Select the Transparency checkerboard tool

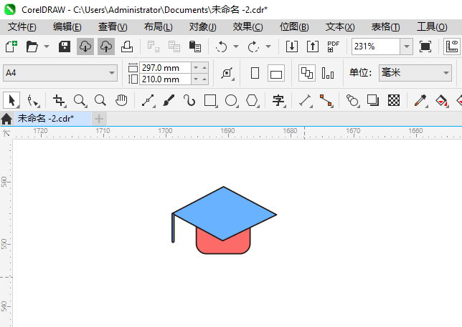point(394,100)
